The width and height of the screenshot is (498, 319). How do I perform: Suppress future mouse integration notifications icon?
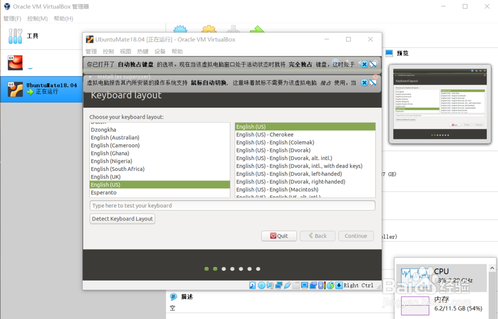coord(373,83)
